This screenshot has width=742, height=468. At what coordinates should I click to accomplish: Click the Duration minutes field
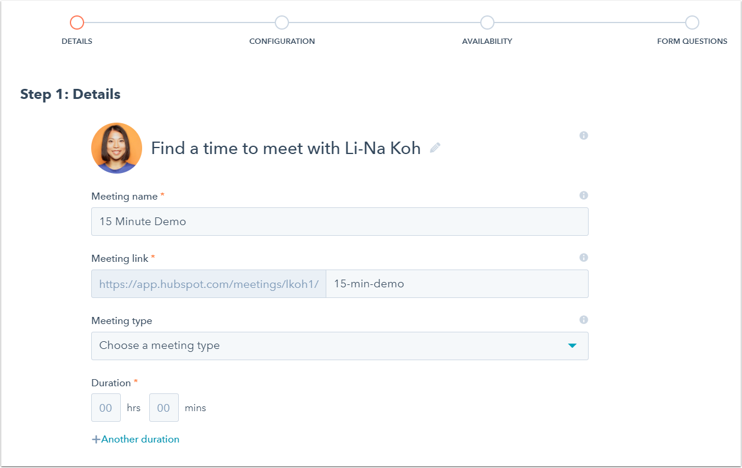pos(164,408)
